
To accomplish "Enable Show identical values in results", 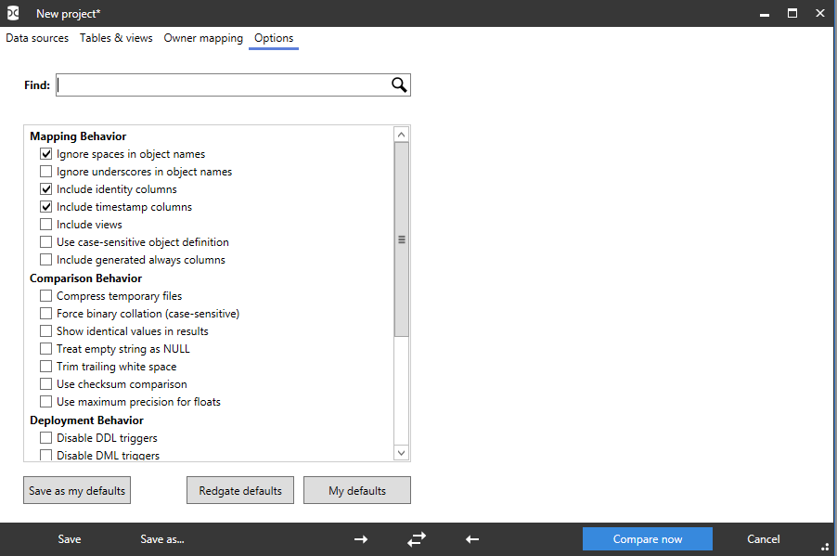I will [45, 331].
